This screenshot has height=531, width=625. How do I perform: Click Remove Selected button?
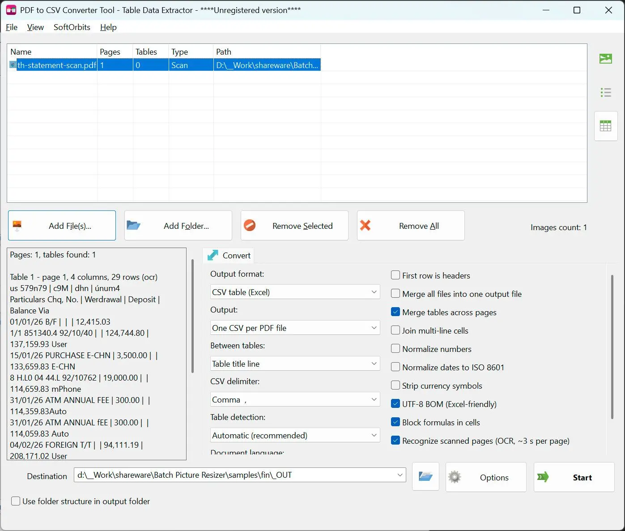coord(294,225)
